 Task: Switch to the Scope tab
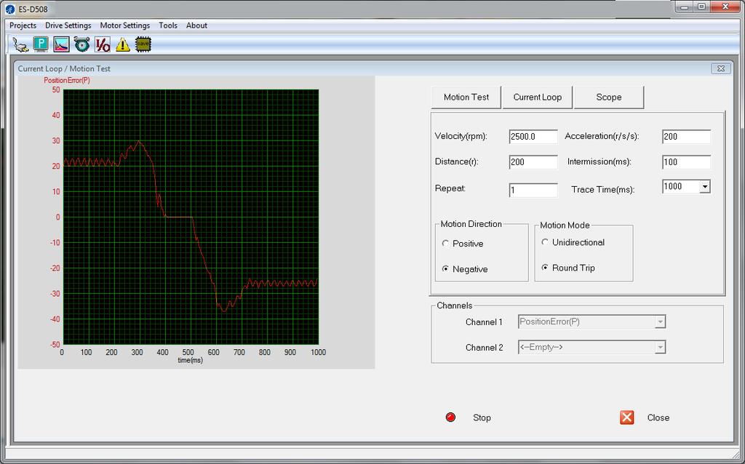tap(609, 97)
